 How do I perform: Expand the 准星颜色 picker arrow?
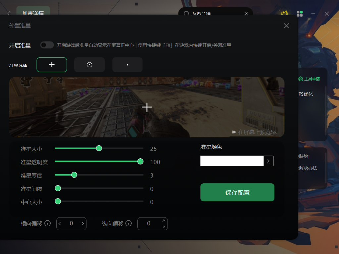(269, 161)
